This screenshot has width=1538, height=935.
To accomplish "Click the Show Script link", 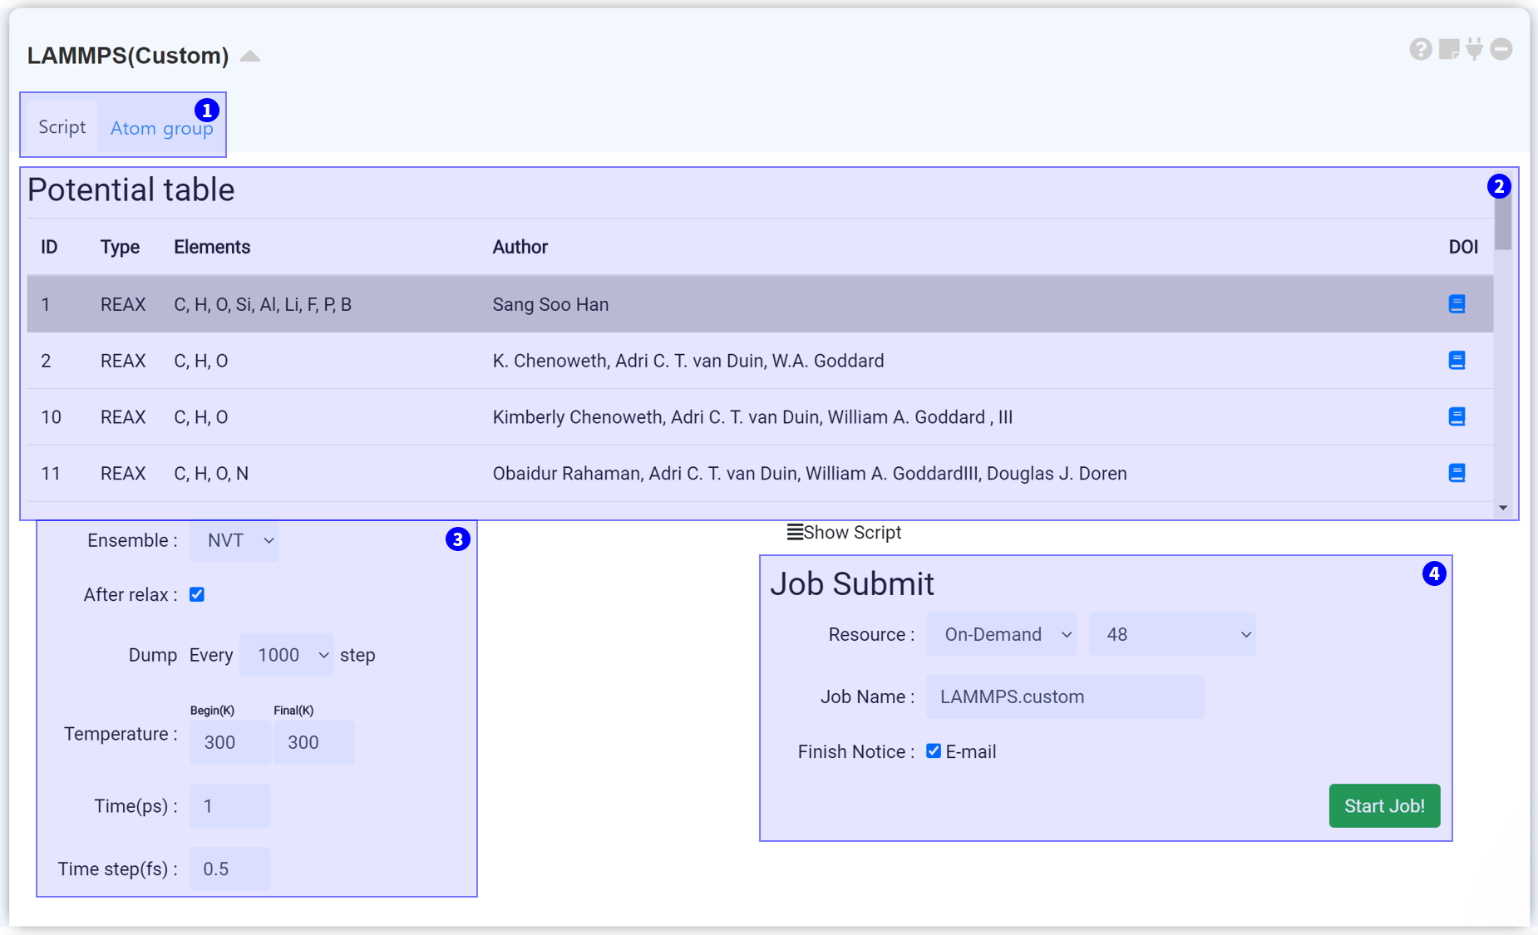I will pos(845,533).
